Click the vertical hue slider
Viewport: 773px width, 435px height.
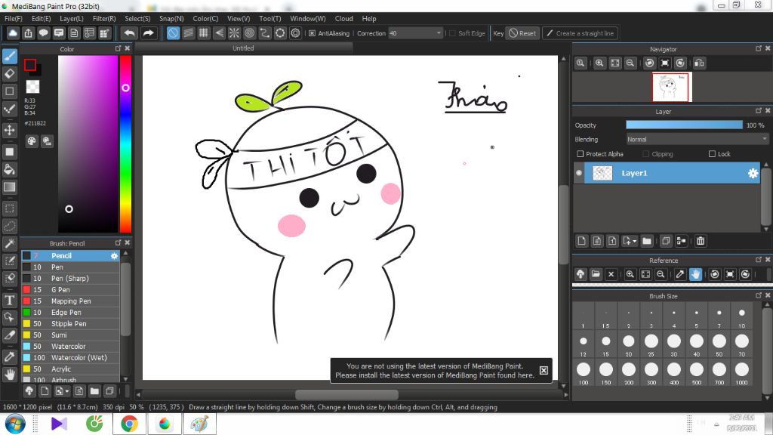126,143
